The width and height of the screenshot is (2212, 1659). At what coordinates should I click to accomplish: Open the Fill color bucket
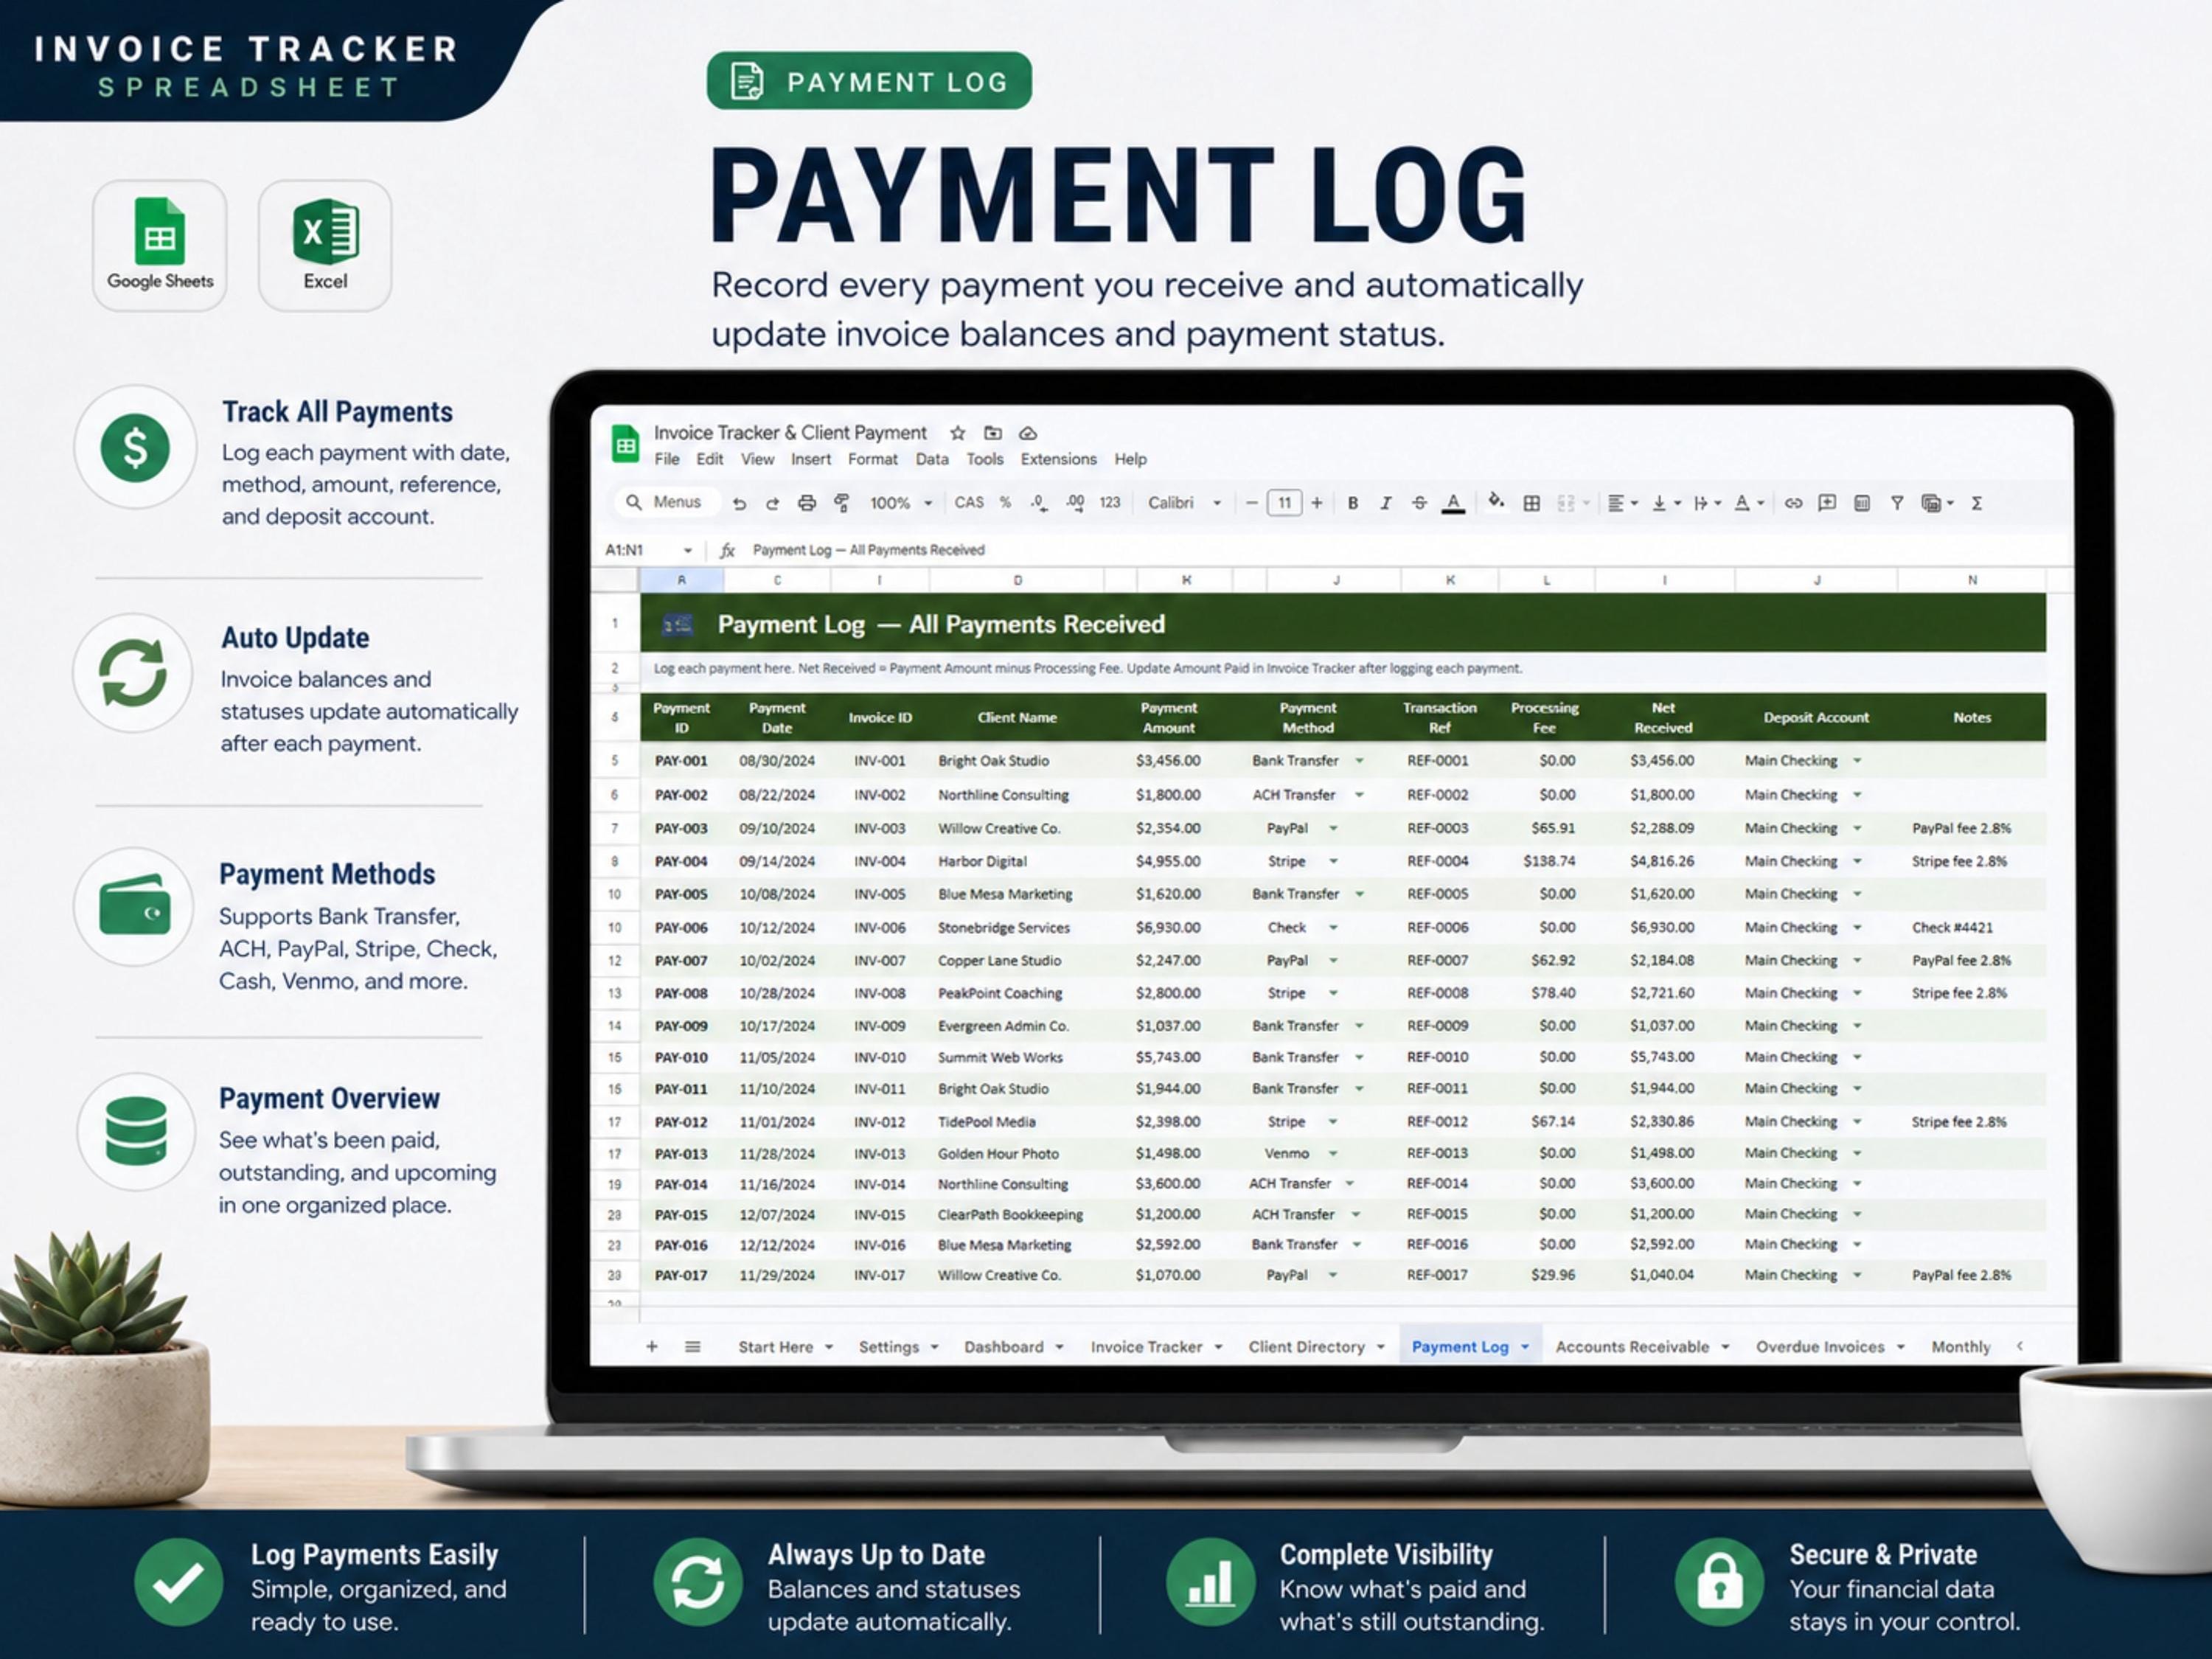click(1496, 501)
